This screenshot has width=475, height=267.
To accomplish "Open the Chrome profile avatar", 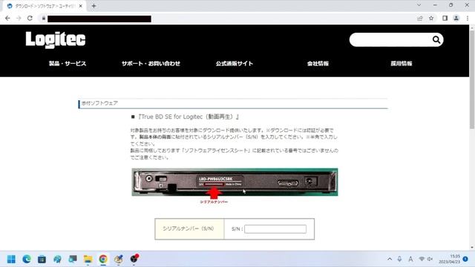I will coord(456,18).
